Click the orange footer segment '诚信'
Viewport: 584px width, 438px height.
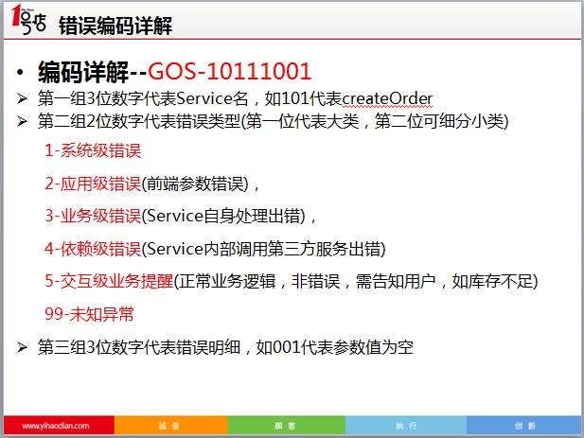(169, 426)
